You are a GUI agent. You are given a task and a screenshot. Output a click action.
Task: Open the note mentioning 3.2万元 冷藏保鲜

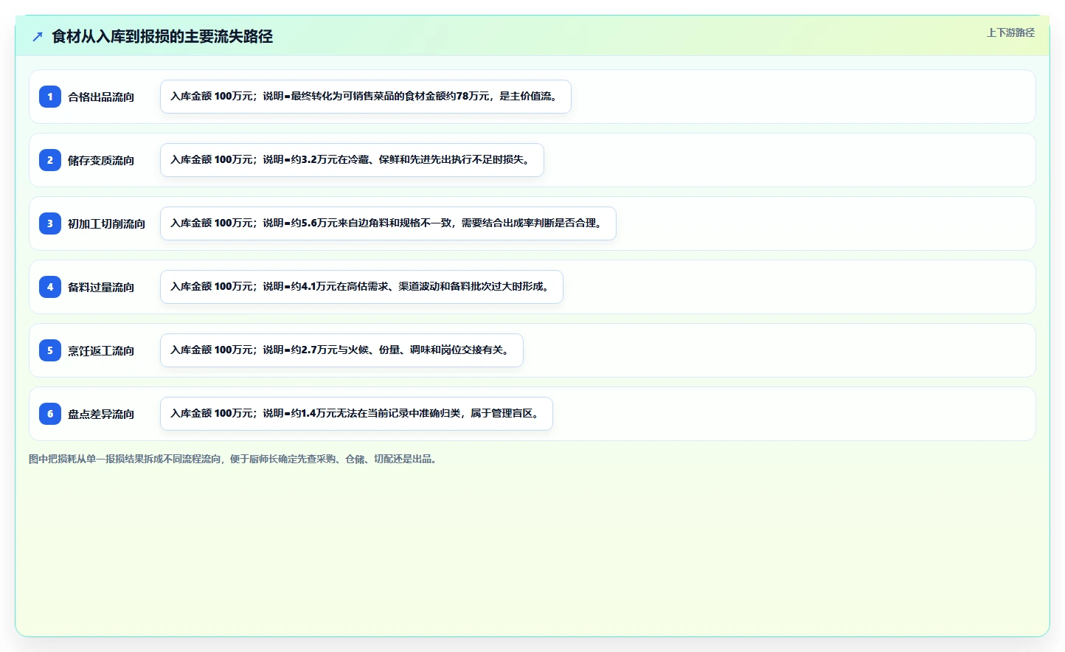click(352, 160)
